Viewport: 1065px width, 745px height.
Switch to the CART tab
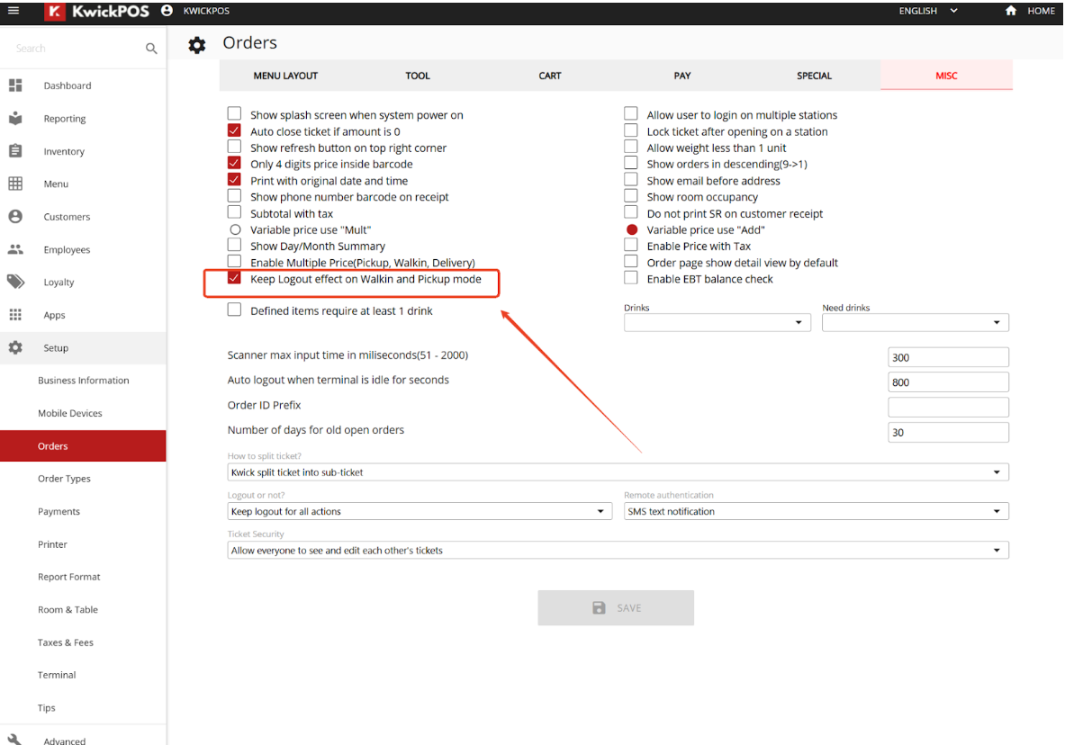pos(550,76)
